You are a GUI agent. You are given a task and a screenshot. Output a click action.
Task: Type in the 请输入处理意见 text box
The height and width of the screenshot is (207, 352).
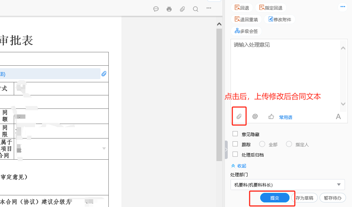coord(286,71)
